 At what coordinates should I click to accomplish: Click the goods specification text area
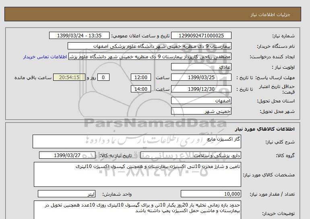click(137, 174)
